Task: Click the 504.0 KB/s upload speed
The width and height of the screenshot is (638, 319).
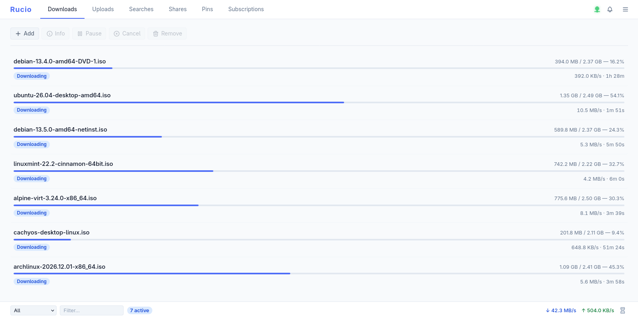Action: 598,310
